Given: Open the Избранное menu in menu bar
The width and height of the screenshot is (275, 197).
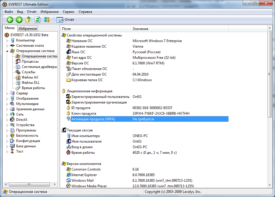Looking at the screenshot, I should tap(50, 12).
